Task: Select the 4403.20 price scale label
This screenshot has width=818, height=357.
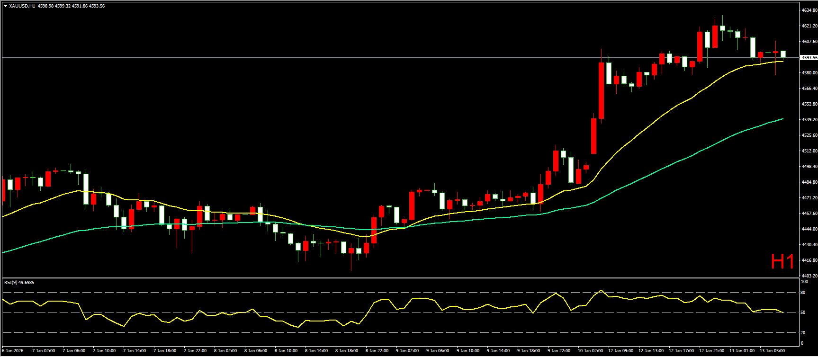Action: (809, 276)
